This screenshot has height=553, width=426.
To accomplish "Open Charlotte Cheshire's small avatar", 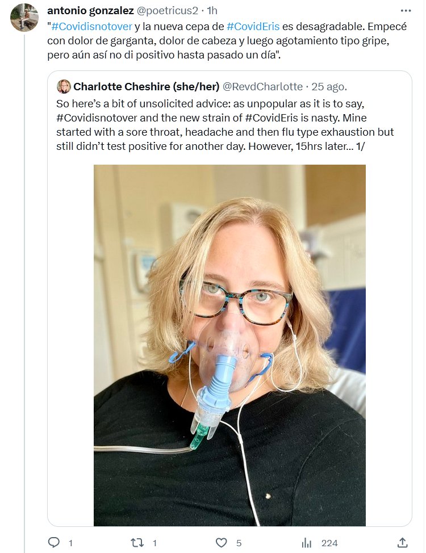I will click(x=64, y=86).
